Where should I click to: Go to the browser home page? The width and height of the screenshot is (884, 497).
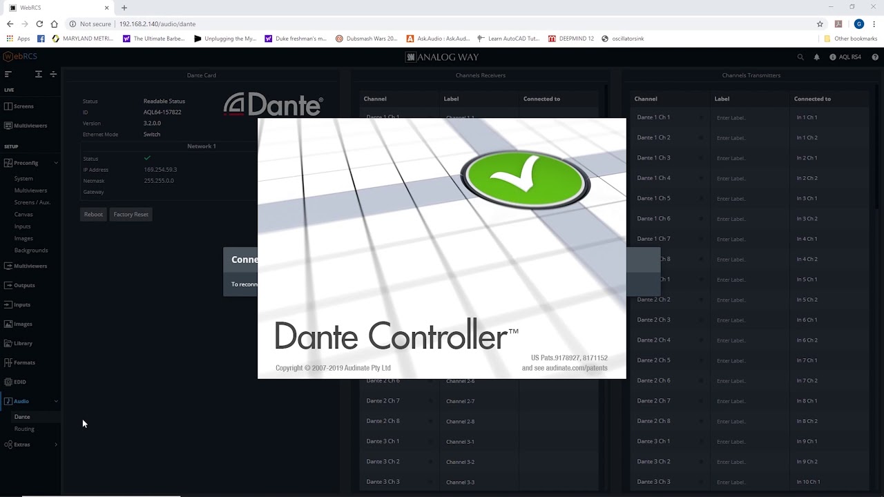tap(54, 23)
